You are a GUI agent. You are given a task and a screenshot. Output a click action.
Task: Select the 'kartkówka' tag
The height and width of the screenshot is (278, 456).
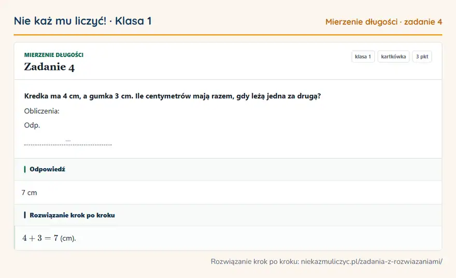coord(393,56)
